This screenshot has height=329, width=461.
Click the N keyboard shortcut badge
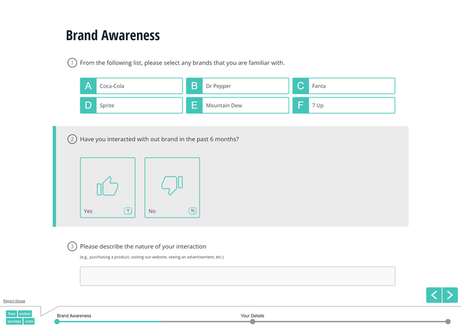tap(192, 211)
